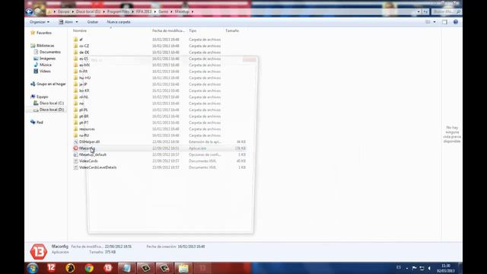Launch FIFA 12 from the taskbar

pos(51,268)
